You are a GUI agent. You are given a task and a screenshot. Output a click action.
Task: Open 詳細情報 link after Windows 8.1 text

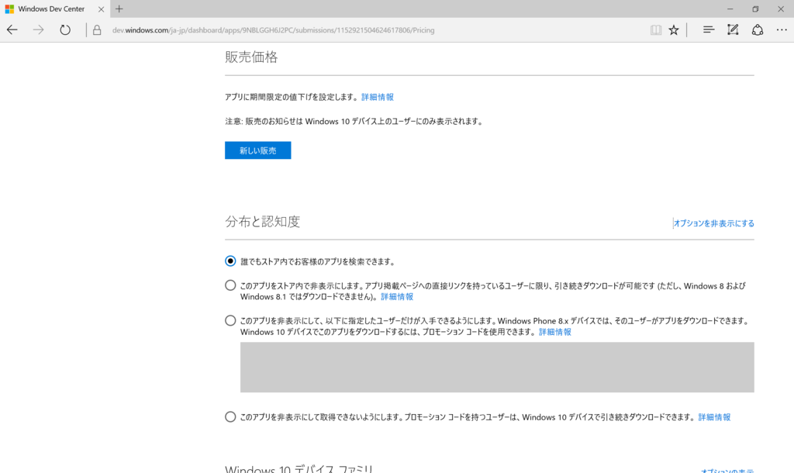[x=397, y=297]
